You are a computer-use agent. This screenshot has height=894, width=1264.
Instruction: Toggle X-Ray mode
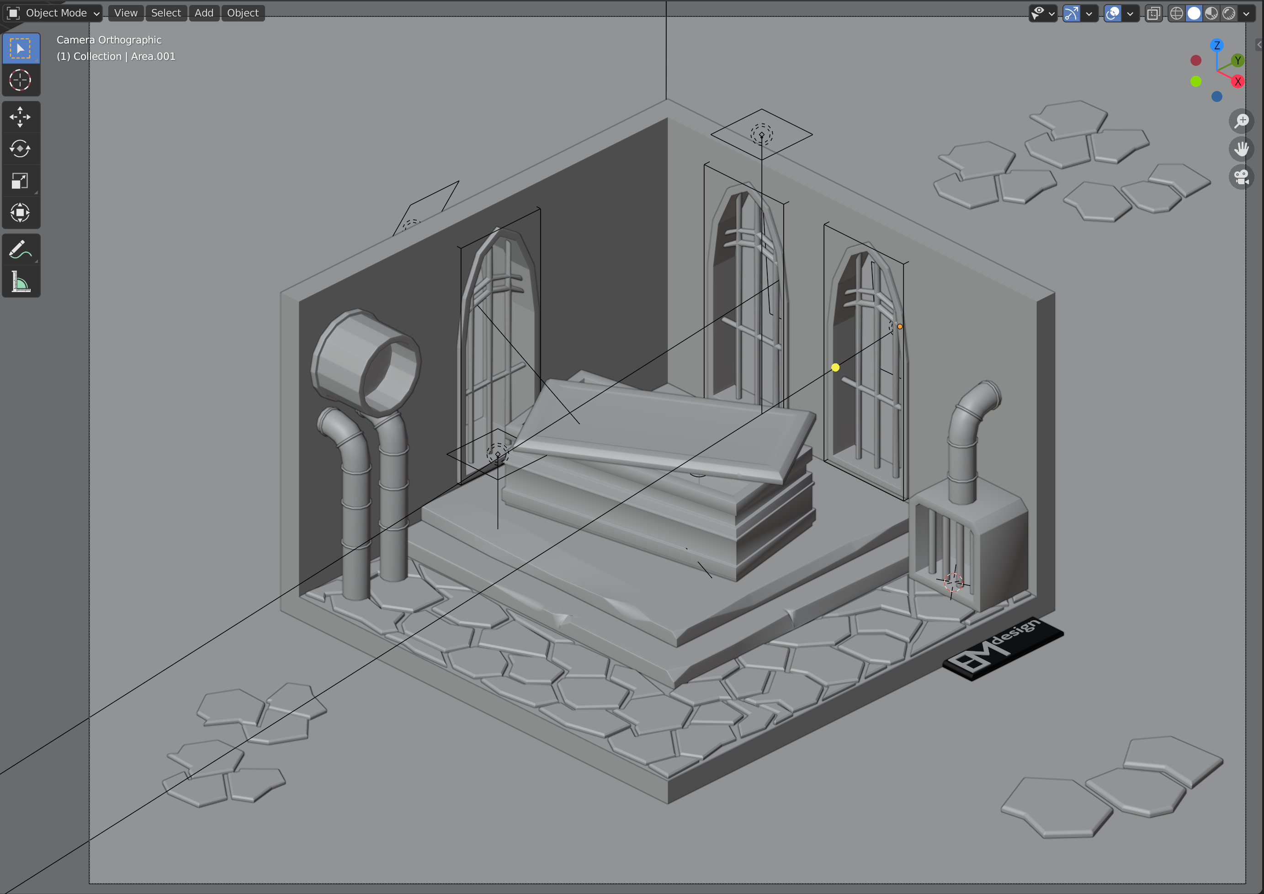pyautogui.click(x=1153, y=13)
